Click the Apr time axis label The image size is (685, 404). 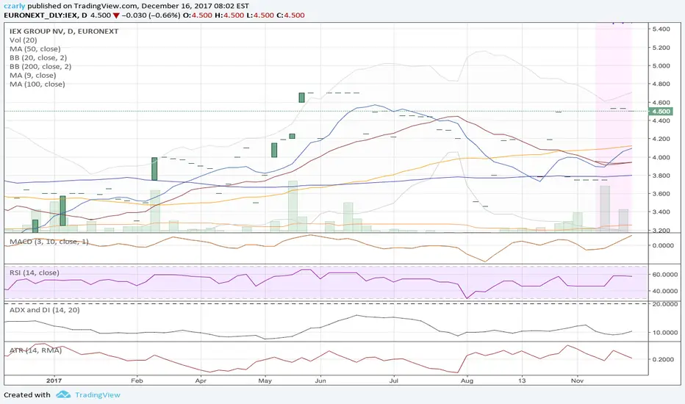tap(201, 380)
